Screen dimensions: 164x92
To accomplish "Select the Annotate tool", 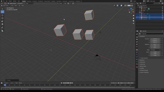I will point(2,28).
